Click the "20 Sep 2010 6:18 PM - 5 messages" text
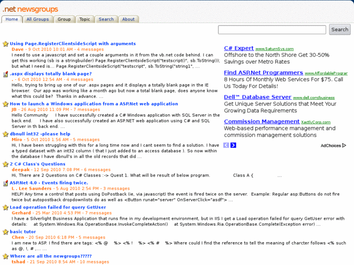The width and height of the screenshot is (354, 265). tap(67, 237)
